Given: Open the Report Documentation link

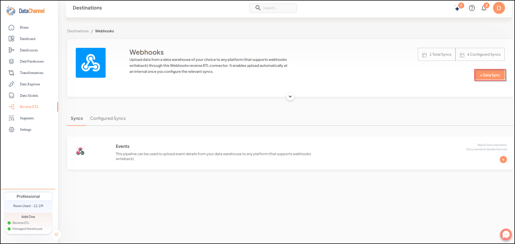Looking at the screenshot, I should click(x=492, y=145).
